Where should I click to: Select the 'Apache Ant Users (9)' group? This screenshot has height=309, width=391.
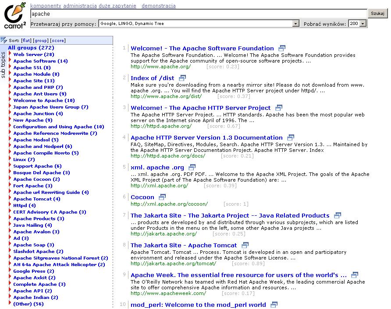pos(40,94)
